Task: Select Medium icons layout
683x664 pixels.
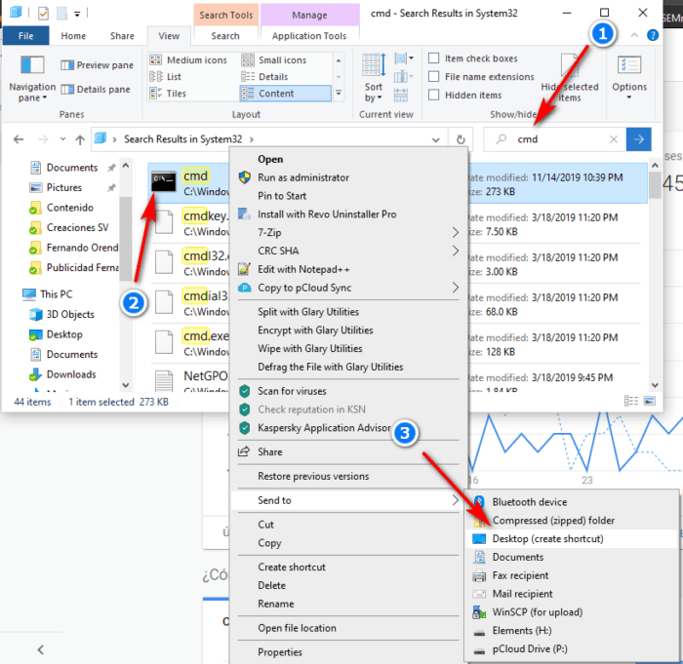Action: (188, 60)
